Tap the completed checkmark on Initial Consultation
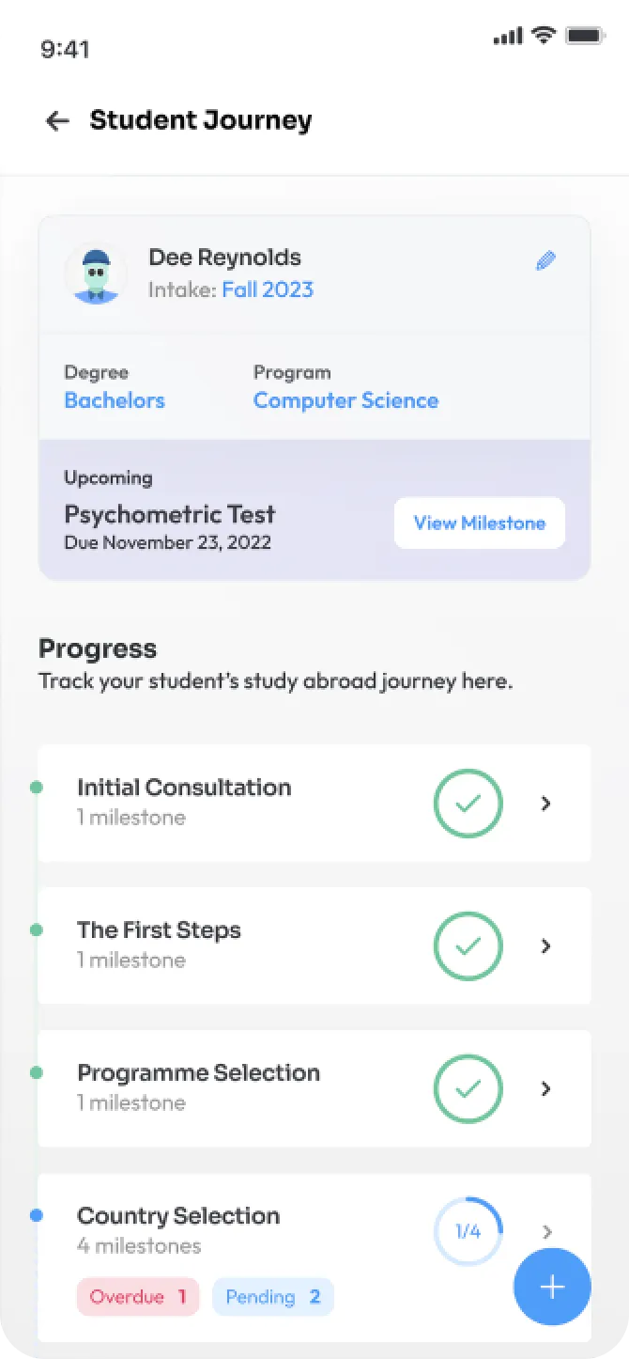The image size is (629, 1359). point(468,804)
